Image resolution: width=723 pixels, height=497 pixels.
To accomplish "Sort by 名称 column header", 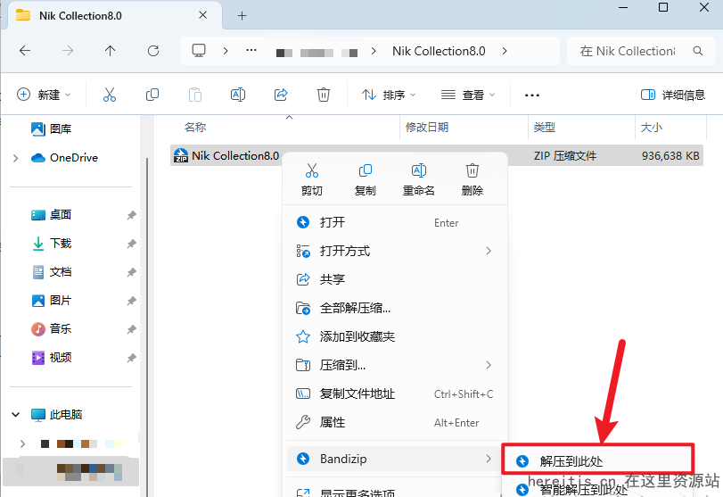I will [195, 127].
